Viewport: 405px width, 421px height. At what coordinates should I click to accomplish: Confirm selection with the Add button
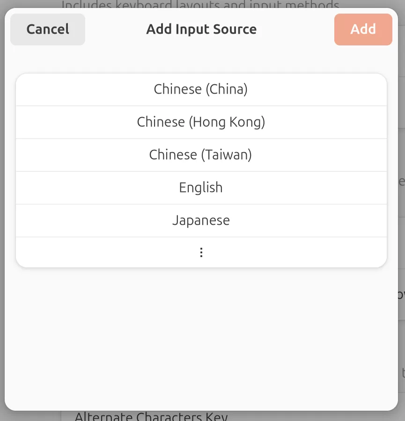363,30
